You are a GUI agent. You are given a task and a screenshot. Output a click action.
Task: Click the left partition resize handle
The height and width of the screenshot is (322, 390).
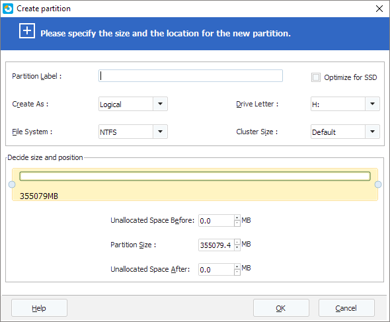12,184
